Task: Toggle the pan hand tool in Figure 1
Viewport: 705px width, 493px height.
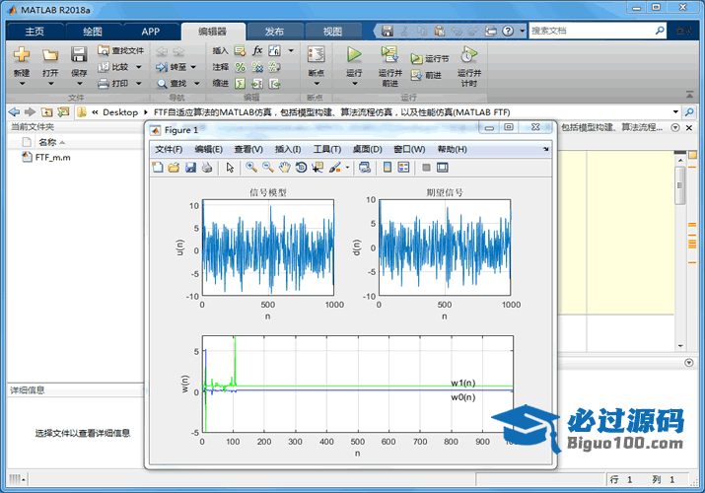Action: (285, 168)
